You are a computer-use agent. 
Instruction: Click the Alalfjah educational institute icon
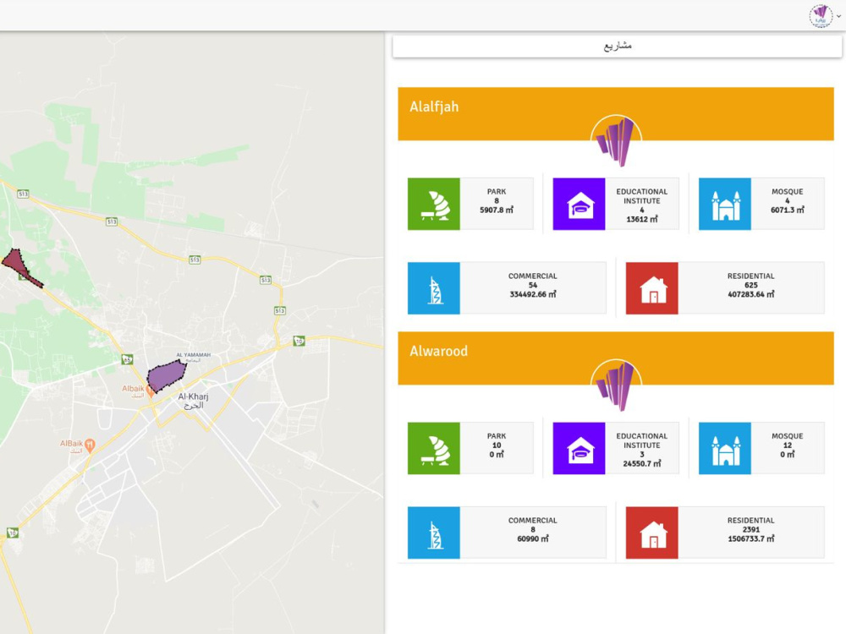coord(579,204)
